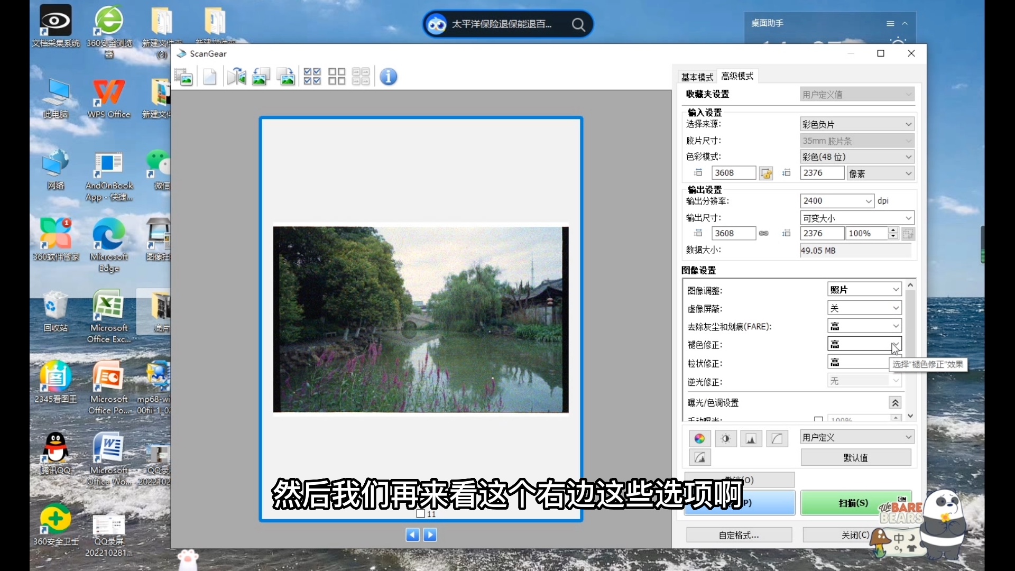
Task: Decrease output scale 100% spinner down
Action: point(893,236)
